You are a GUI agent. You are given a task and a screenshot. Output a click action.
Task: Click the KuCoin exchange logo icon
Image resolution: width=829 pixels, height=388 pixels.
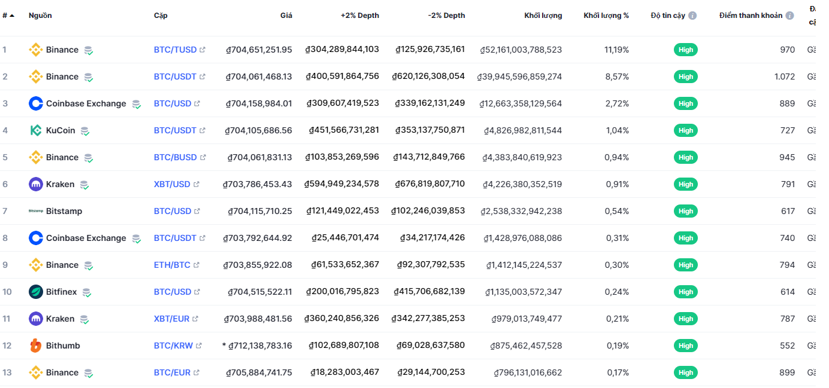click(36, 130)
